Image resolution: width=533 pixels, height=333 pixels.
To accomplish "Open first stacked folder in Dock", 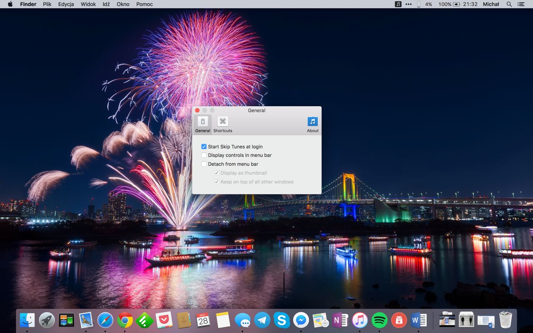I will click(447, 320).
